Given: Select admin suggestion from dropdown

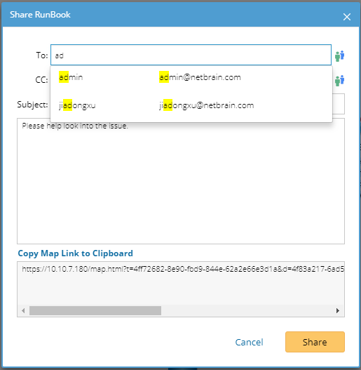Looking at the screenshot, I should click(71, 77).
